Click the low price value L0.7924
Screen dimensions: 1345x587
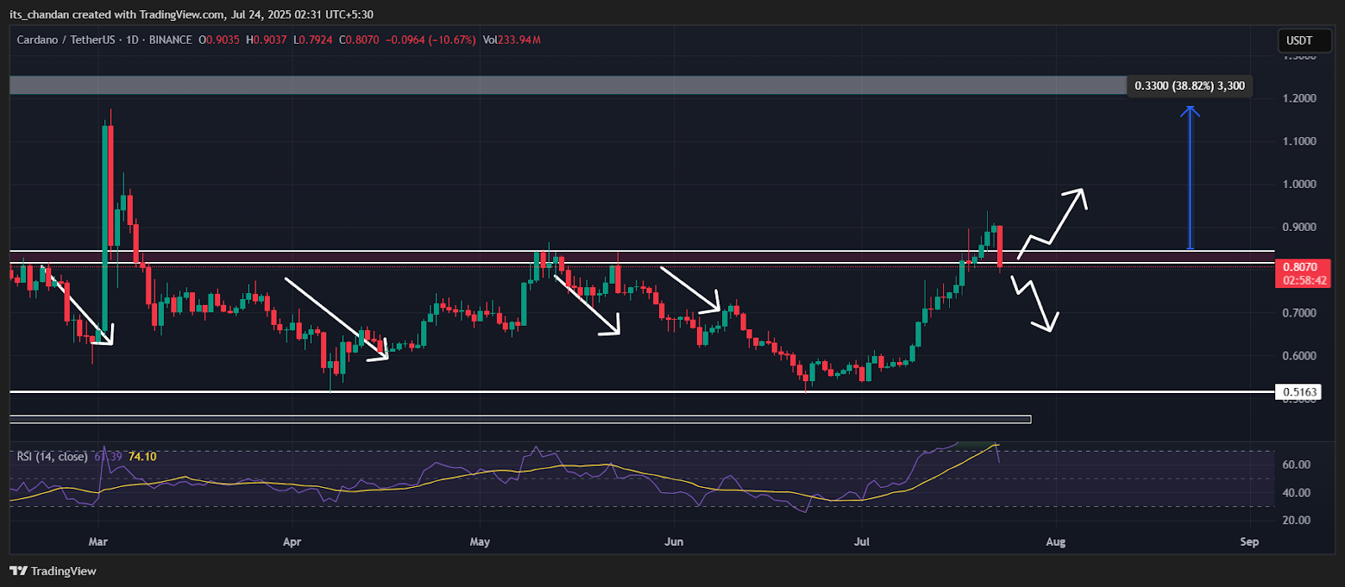[313, 39]
